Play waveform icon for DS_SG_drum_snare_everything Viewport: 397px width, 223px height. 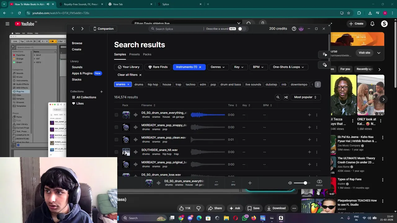136,115
